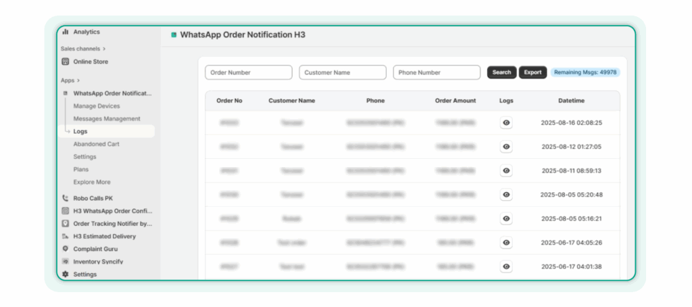Click the Export button
Viewport: 692px width, 307px height.
(x=533, y=72)
